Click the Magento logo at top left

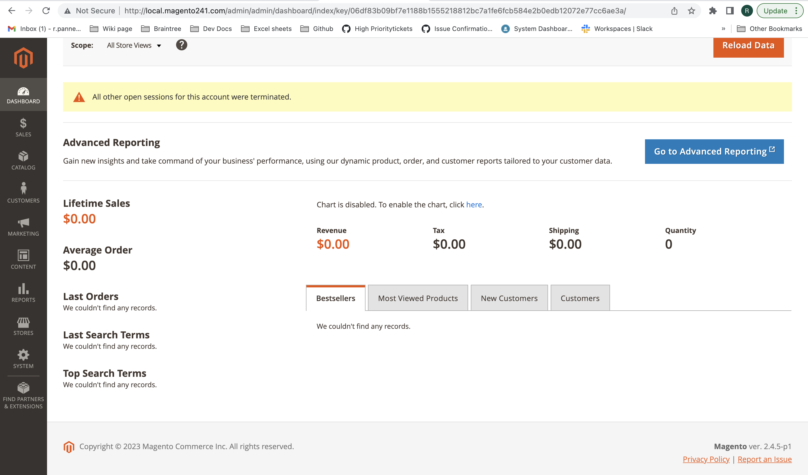click(23, 58)
